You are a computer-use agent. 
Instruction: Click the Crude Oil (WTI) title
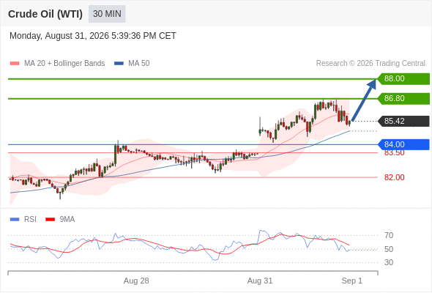tap(45, 14)
